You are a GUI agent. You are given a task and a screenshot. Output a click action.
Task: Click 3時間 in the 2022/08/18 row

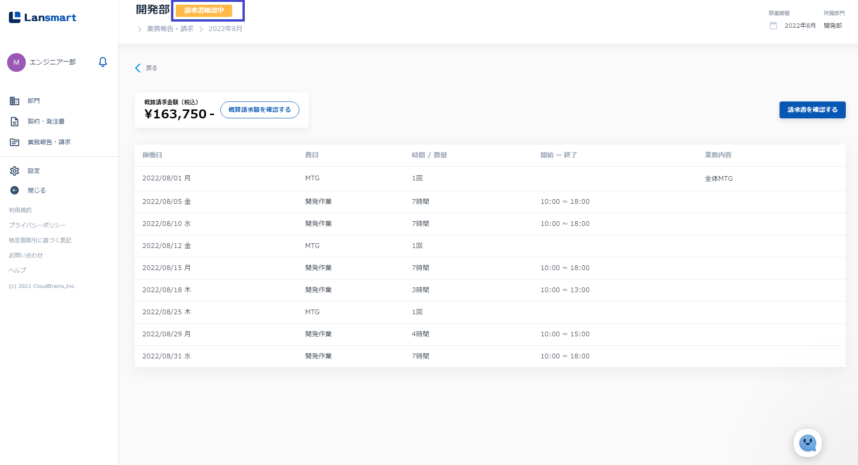[421, 290]
